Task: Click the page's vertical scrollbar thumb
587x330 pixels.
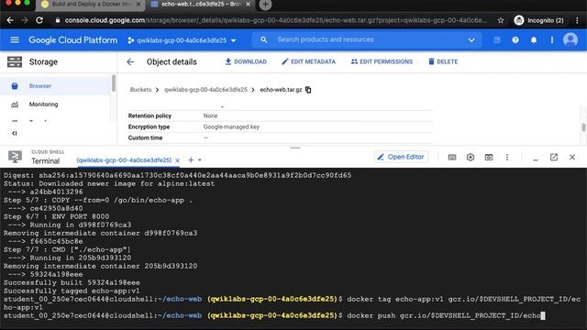Action: pyautogui.click(x=583, y=127)
